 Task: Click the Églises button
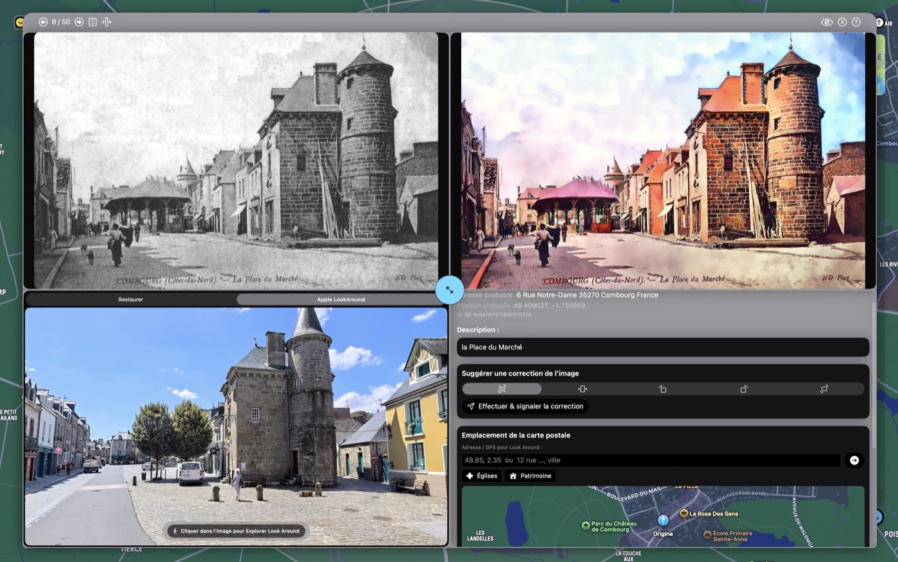(x=482, y=475)
